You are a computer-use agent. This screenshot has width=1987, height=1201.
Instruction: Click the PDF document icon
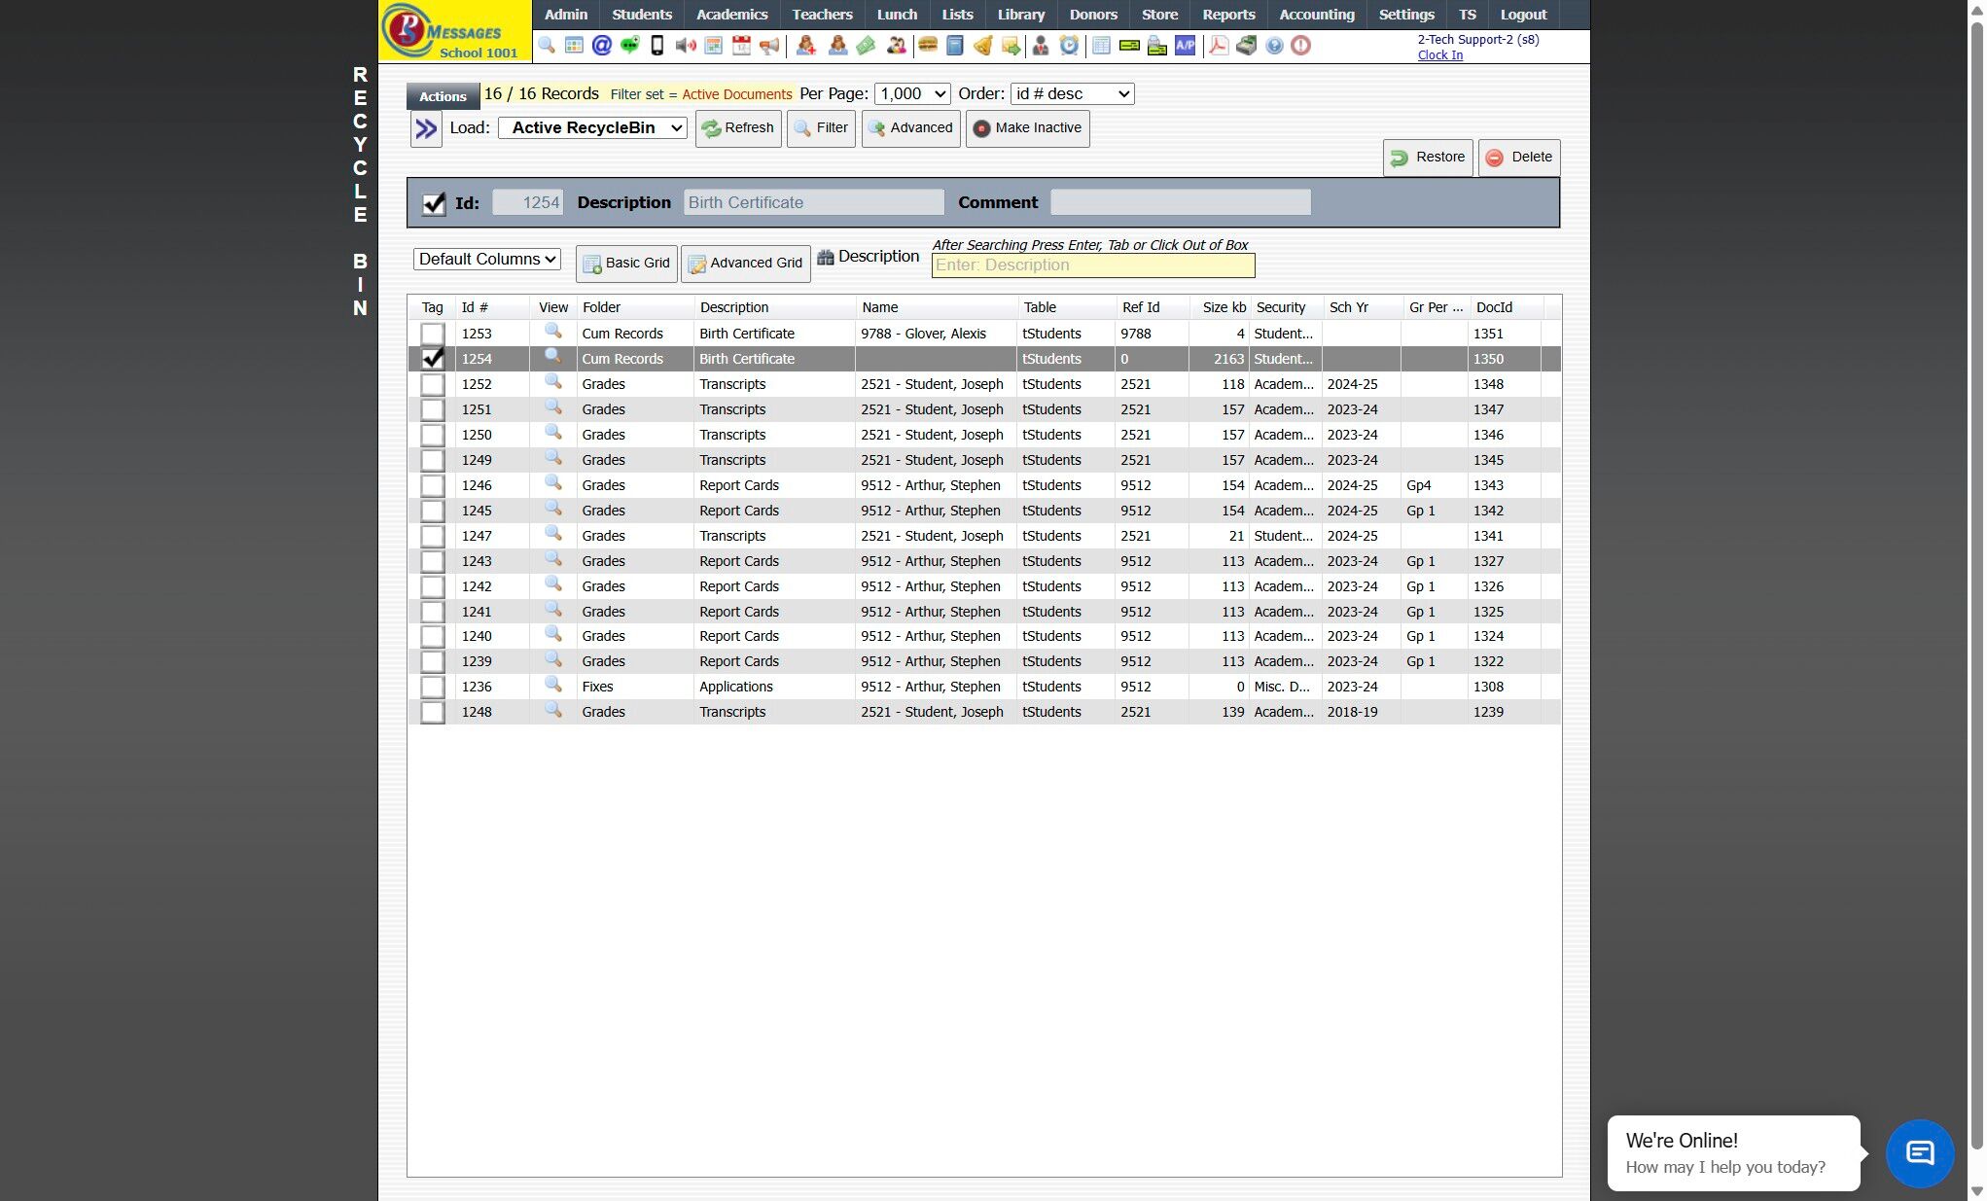(1218, 46)
